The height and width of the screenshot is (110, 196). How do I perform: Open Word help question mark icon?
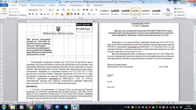point(194,5)
